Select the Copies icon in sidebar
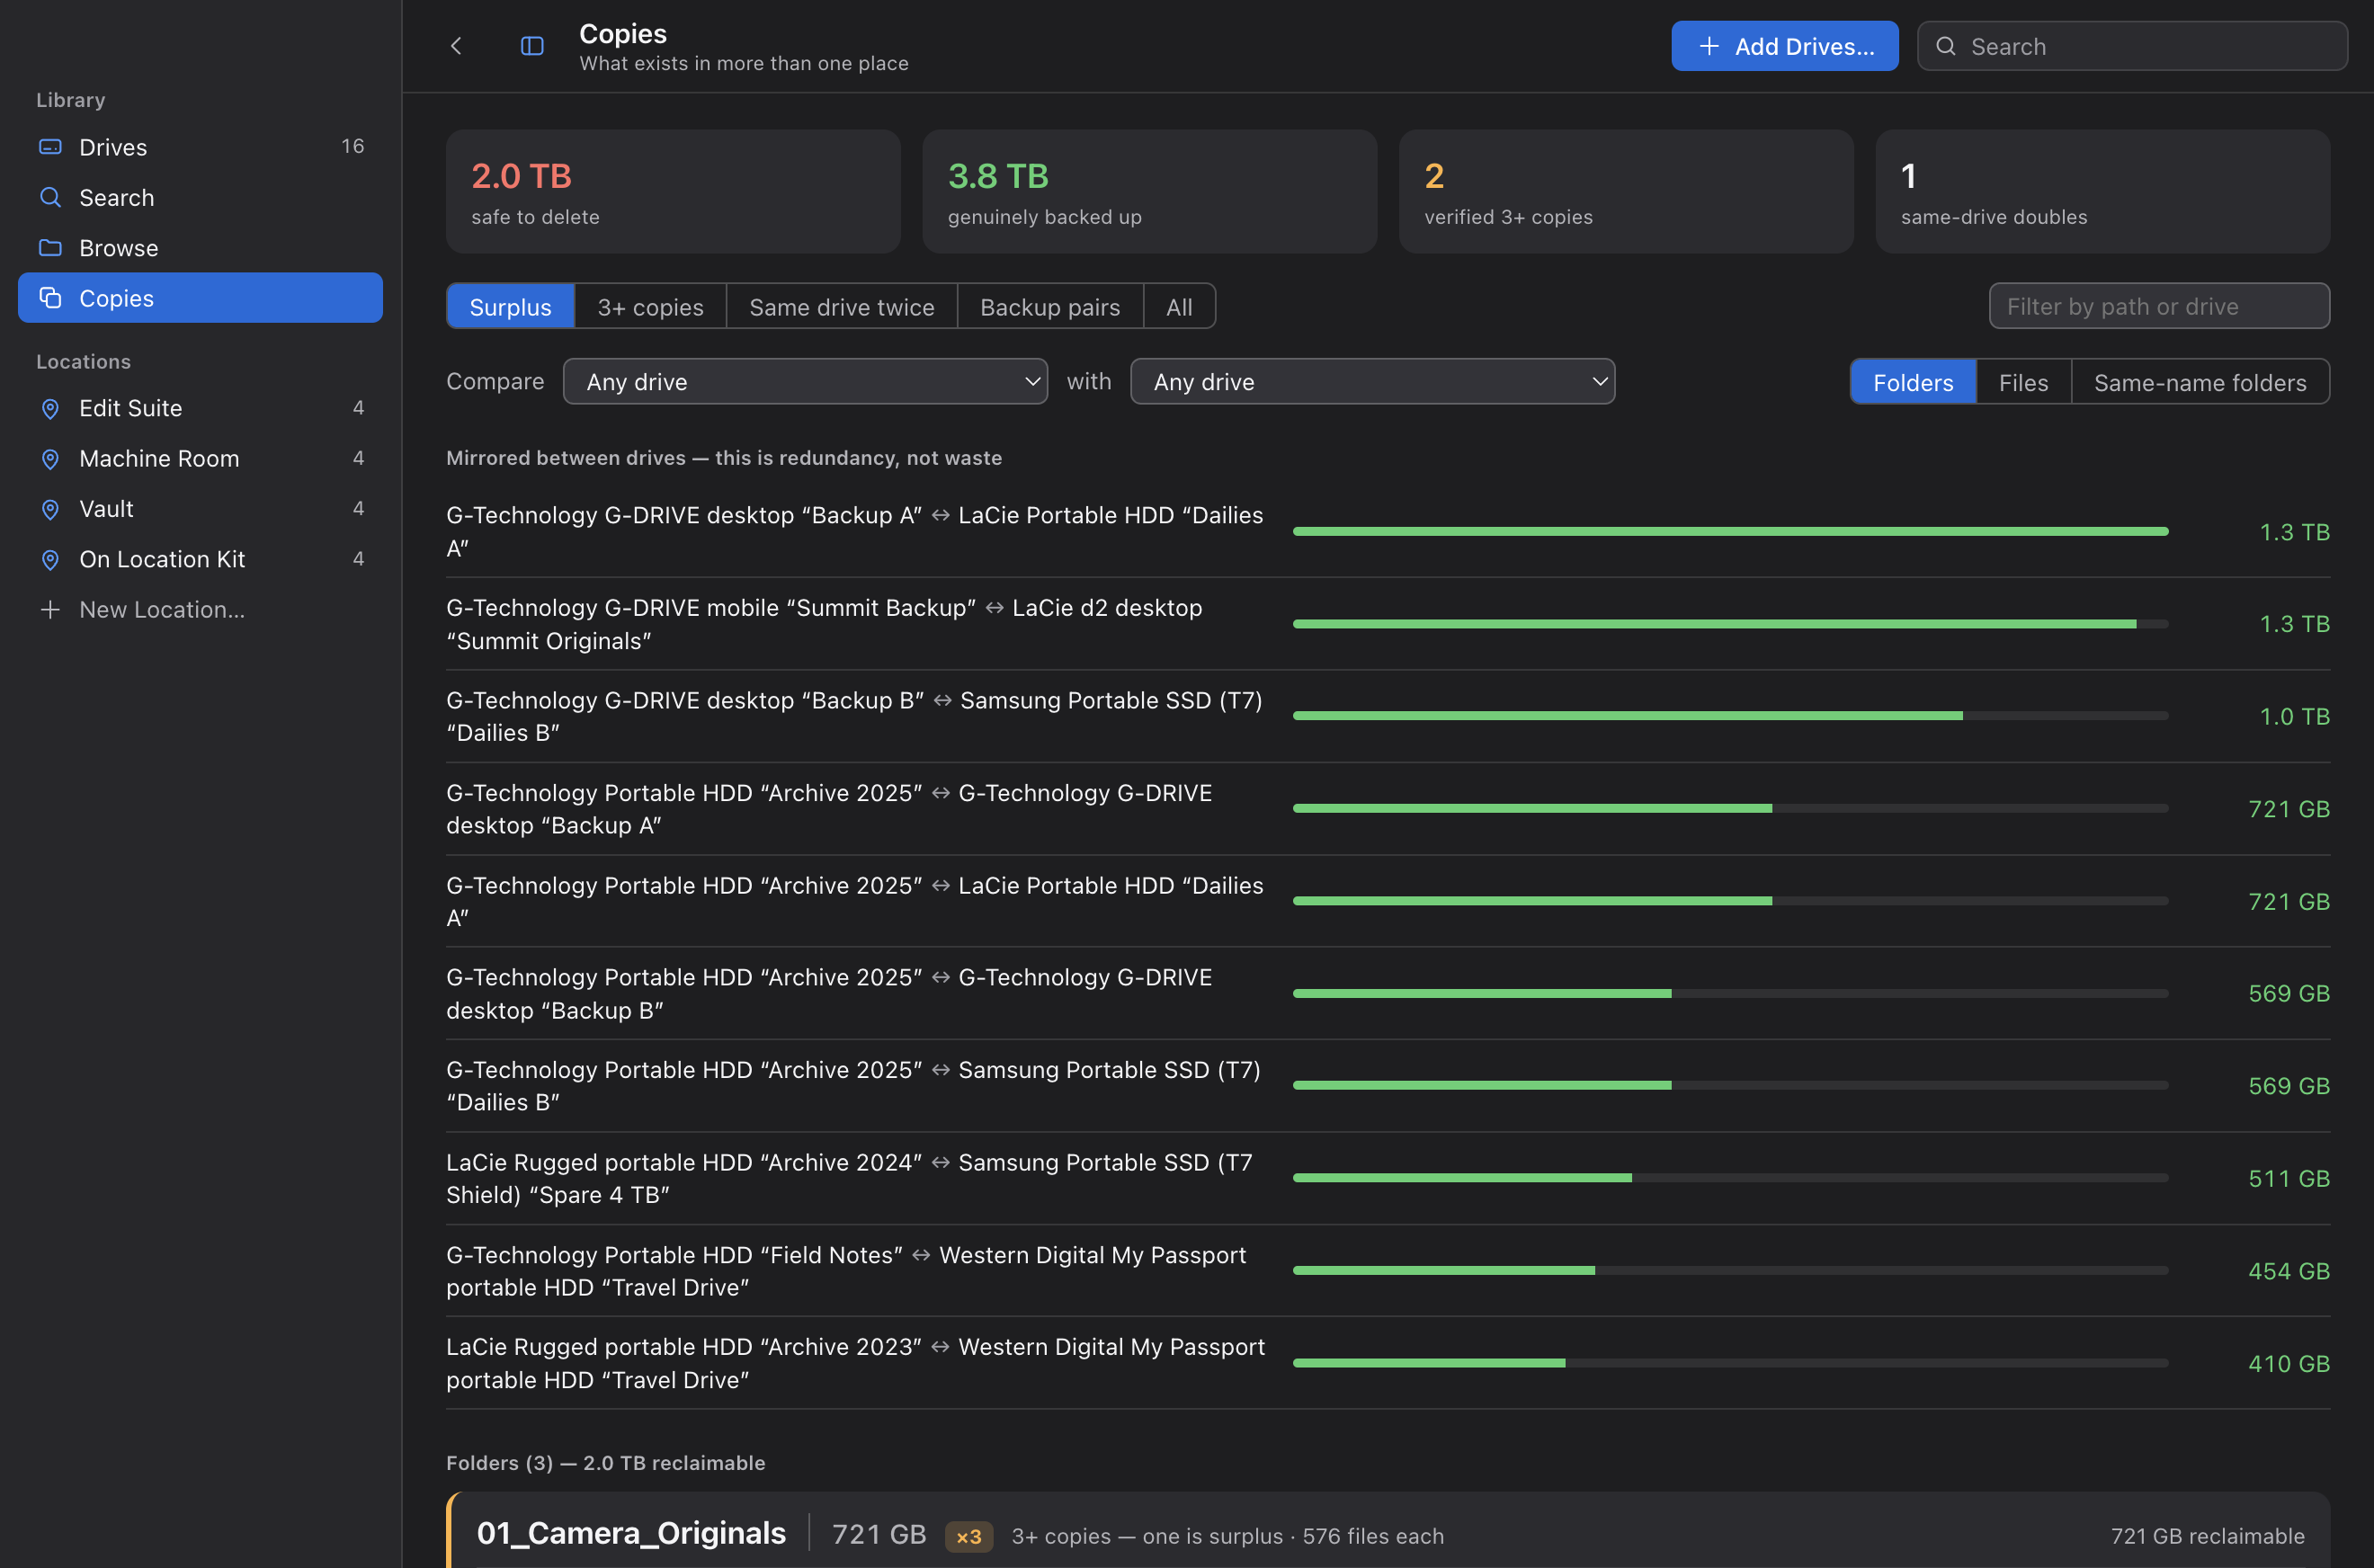This screenshot has width=2374, height=1568. (50, 298)
